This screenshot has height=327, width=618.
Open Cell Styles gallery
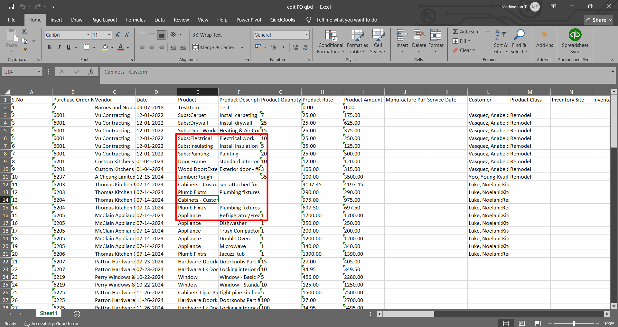tap(378, 42)
